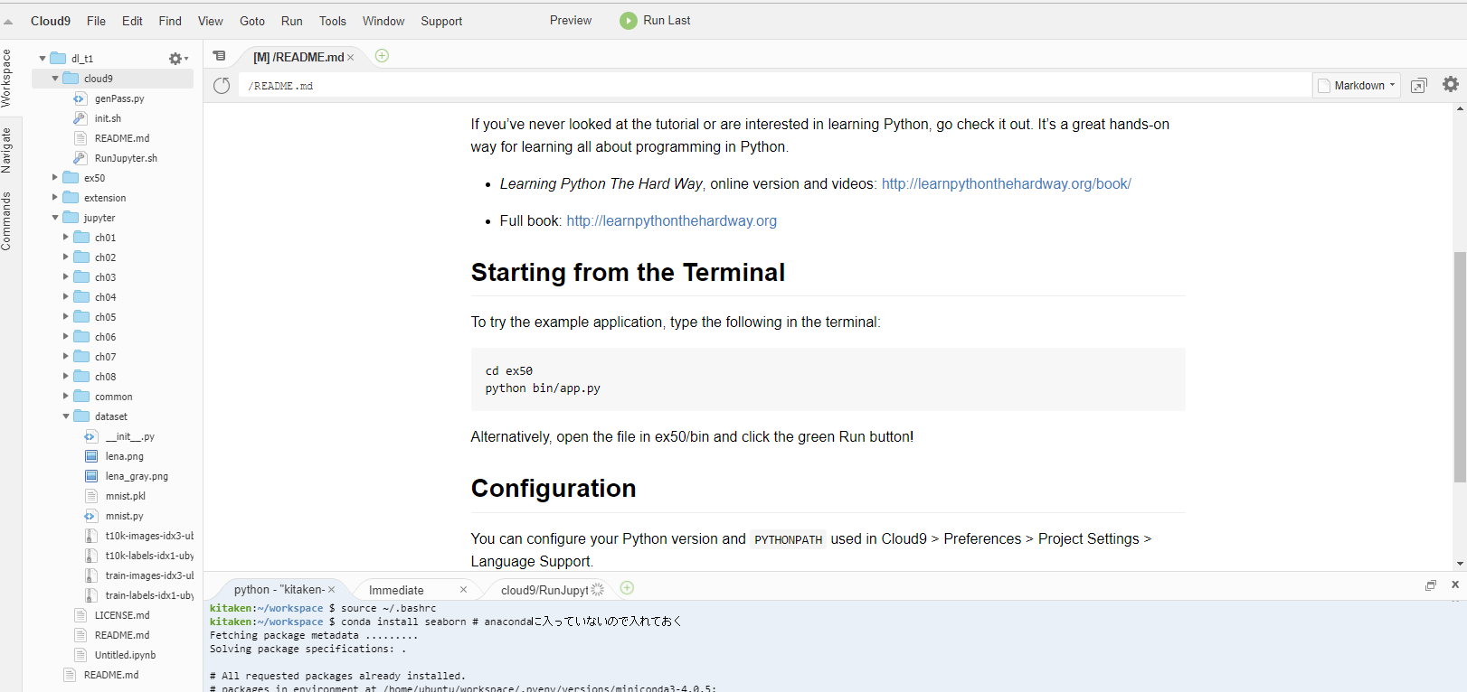This screenshot has width=1467, height=692.
Task: Open the Support menu
Action: [x=441, y=21]
